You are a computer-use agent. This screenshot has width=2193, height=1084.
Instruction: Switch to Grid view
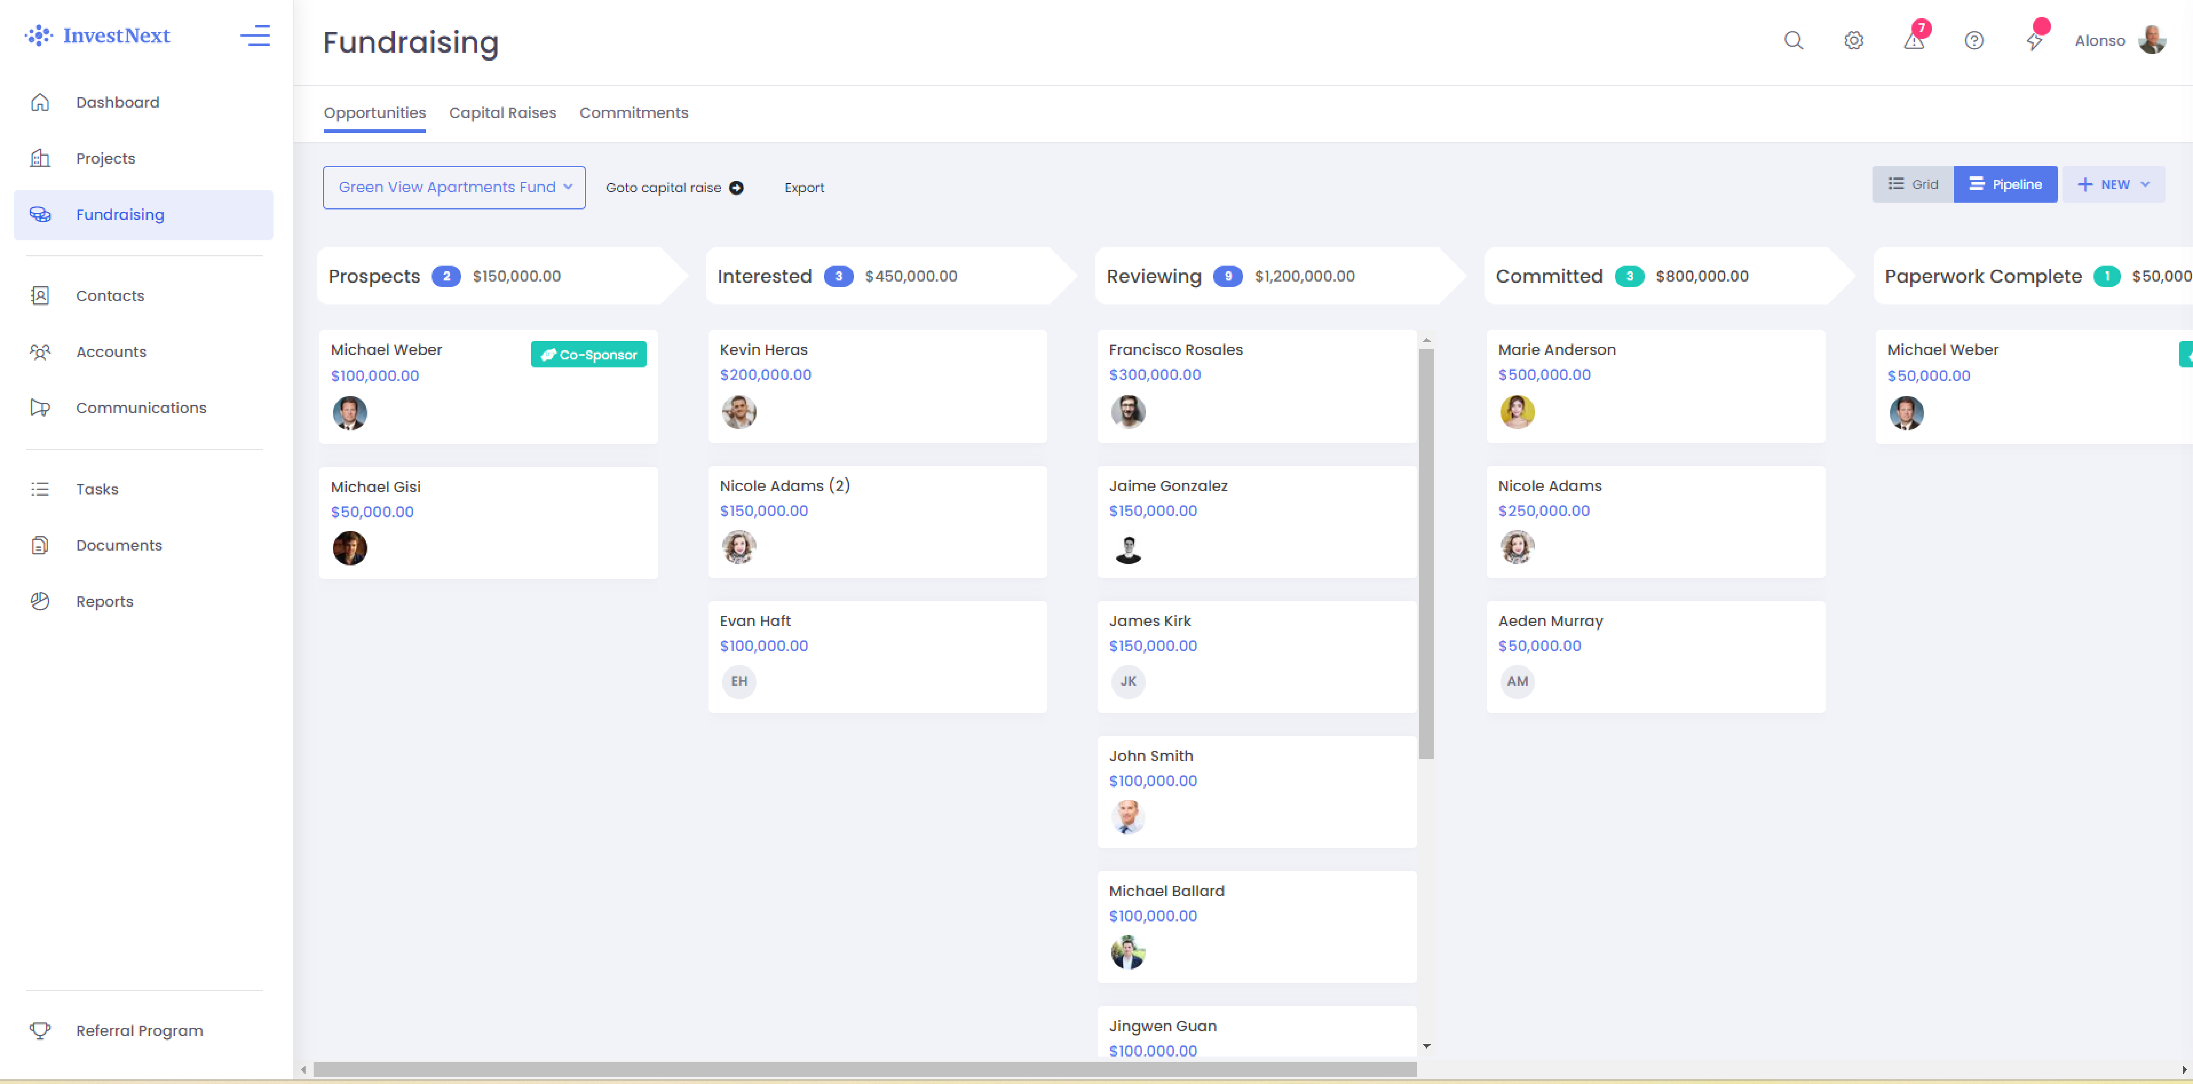pos(1912,184)
